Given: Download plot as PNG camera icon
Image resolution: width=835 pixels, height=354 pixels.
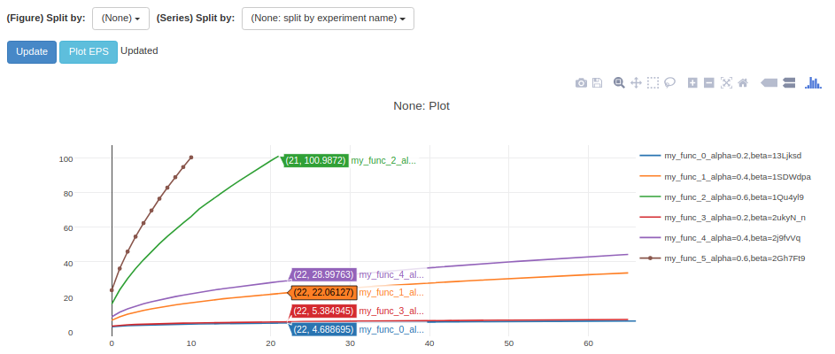Looking at the screenshot, I should (x=581, y=83).
